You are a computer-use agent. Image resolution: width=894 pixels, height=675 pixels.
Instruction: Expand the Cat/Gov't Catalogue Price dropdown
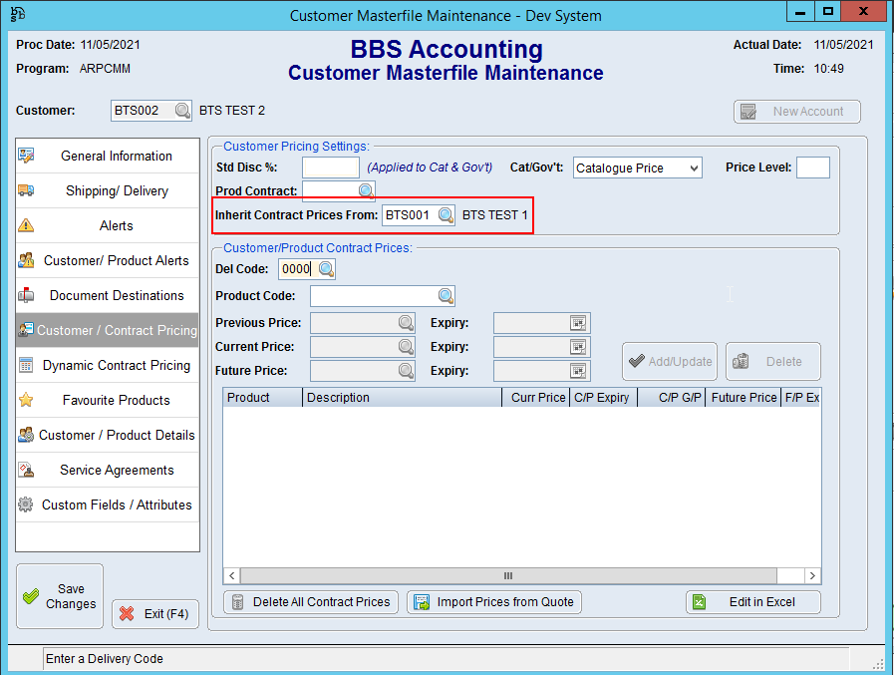(x=694, y=169)
